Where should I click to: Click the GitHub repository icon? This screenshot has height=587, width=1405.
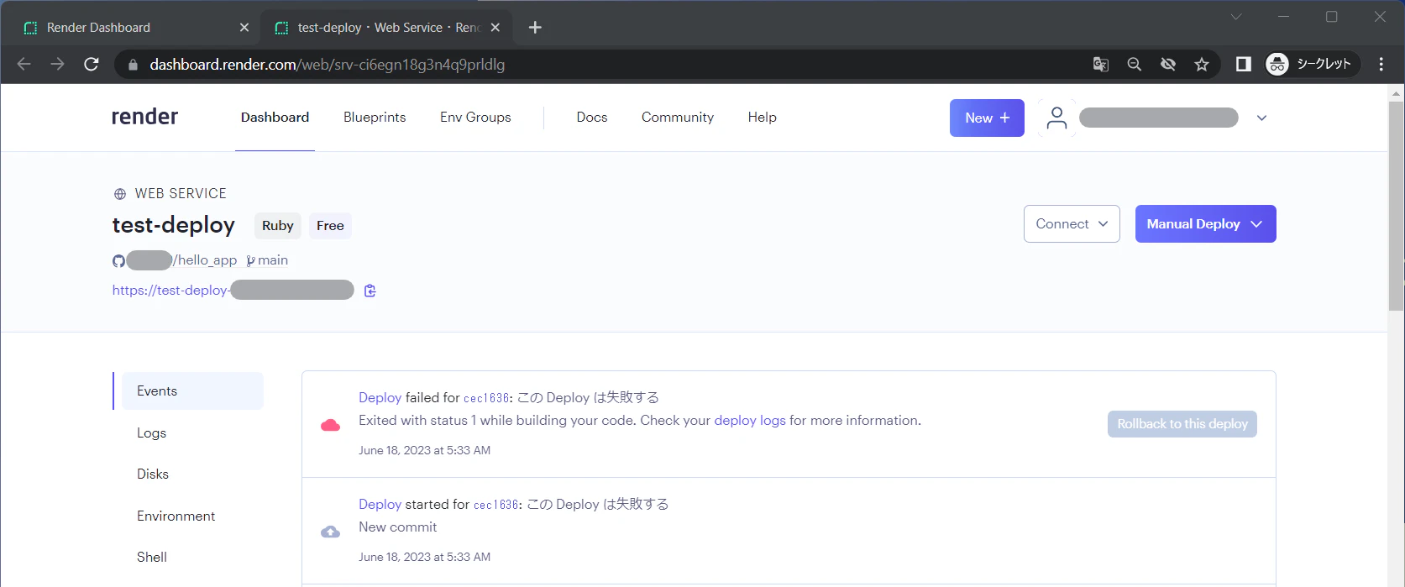click(x=118, y=261)
